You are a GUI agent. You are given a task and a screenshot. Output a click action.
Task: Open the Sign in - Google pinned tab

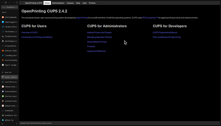9,65
